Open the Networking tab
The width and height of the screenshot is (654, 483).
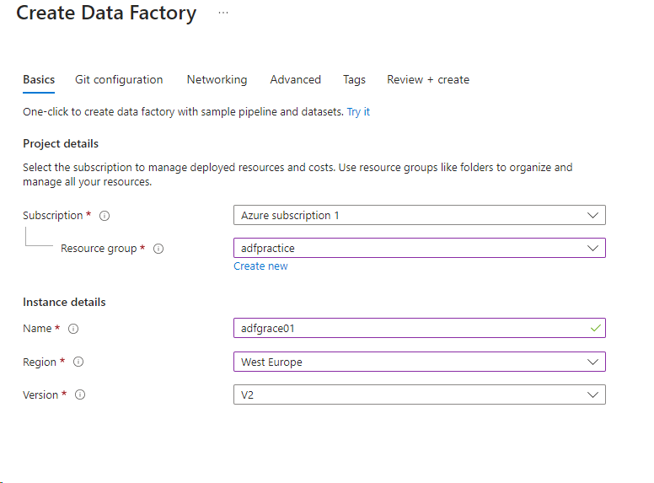pos(217,79)
